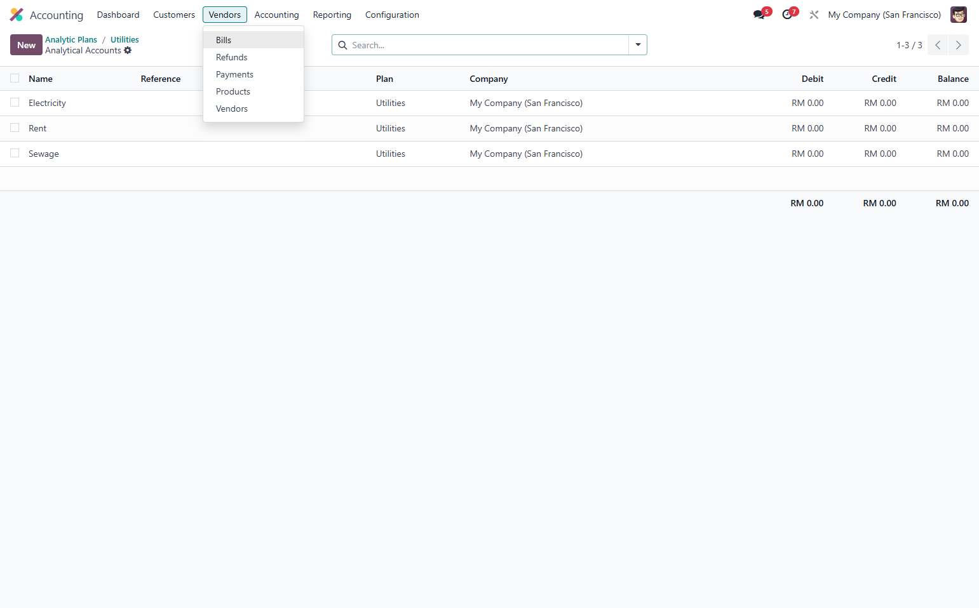The height and width of the screenshot is (608, 979).
Task: Collapse the Vendors menu
Action: click(x=225, y=15)
